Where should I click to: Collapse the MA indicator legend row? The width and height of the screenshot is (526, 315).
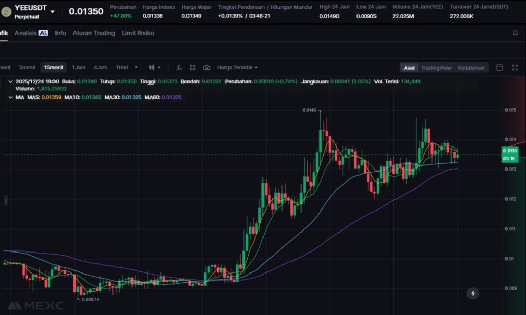(x=11, y=97)
